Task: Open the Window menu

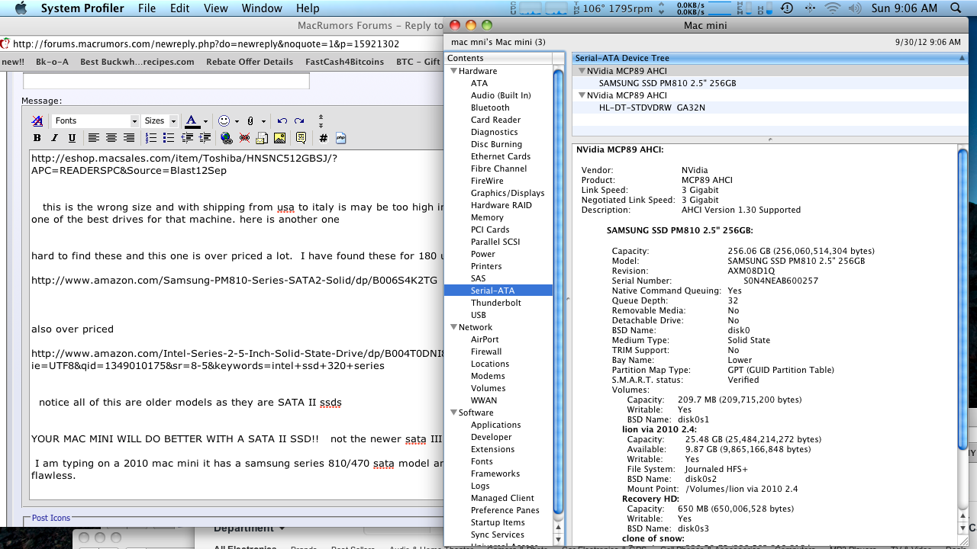Action: tap(262, 8)
